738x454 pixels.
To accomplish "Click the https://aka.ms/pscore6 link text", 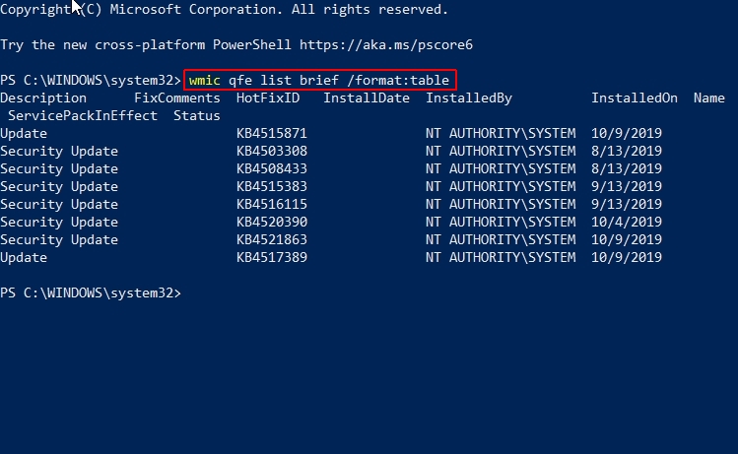I will point(386,45).
